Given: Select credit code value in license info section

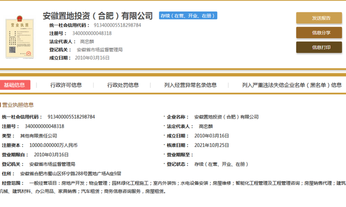Looking at the screenshot, I should pyautogui.click(x=71, y=117).
